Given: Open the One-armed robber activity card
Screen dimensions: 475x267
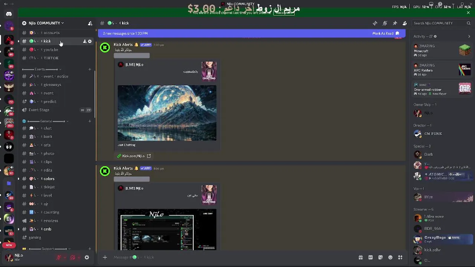Looking at the screenshot, I should tap(442, 89).
